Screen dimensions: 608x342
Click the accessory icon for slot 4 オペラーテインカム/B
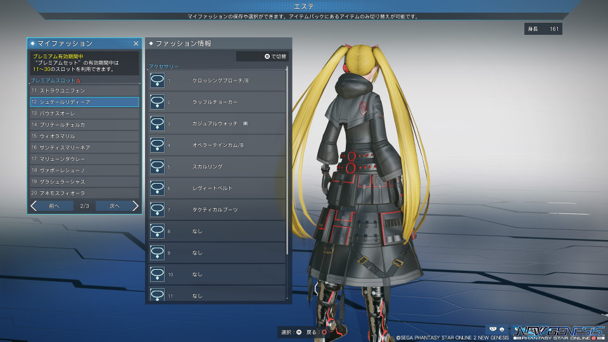coord(157,145)
